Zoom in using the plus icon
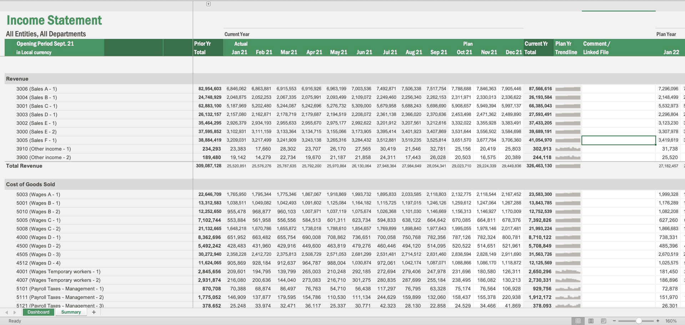The height and width of the screenshot is (325, 685). [x=658, y=320]
